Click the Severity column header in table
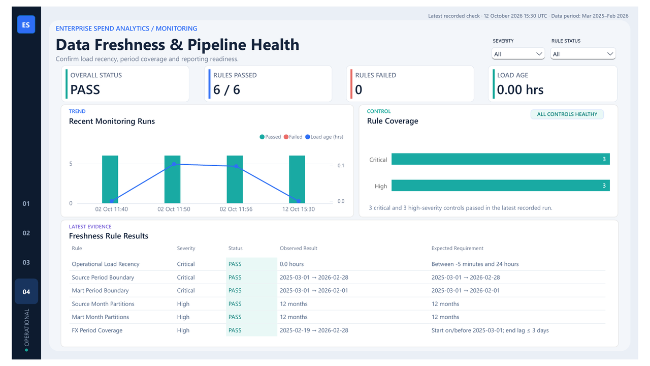 tap(186, 249)
